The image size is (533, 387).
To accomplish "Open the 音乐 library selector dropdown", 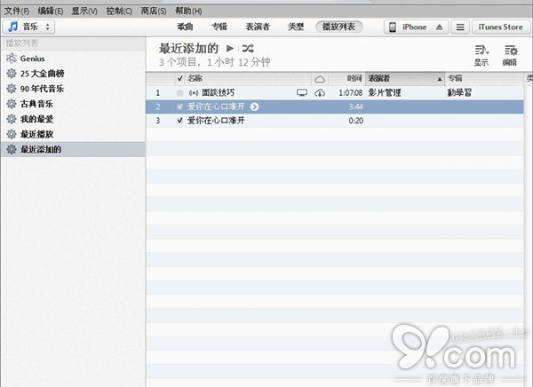I will pyautogui.click(x=29, y=27).
